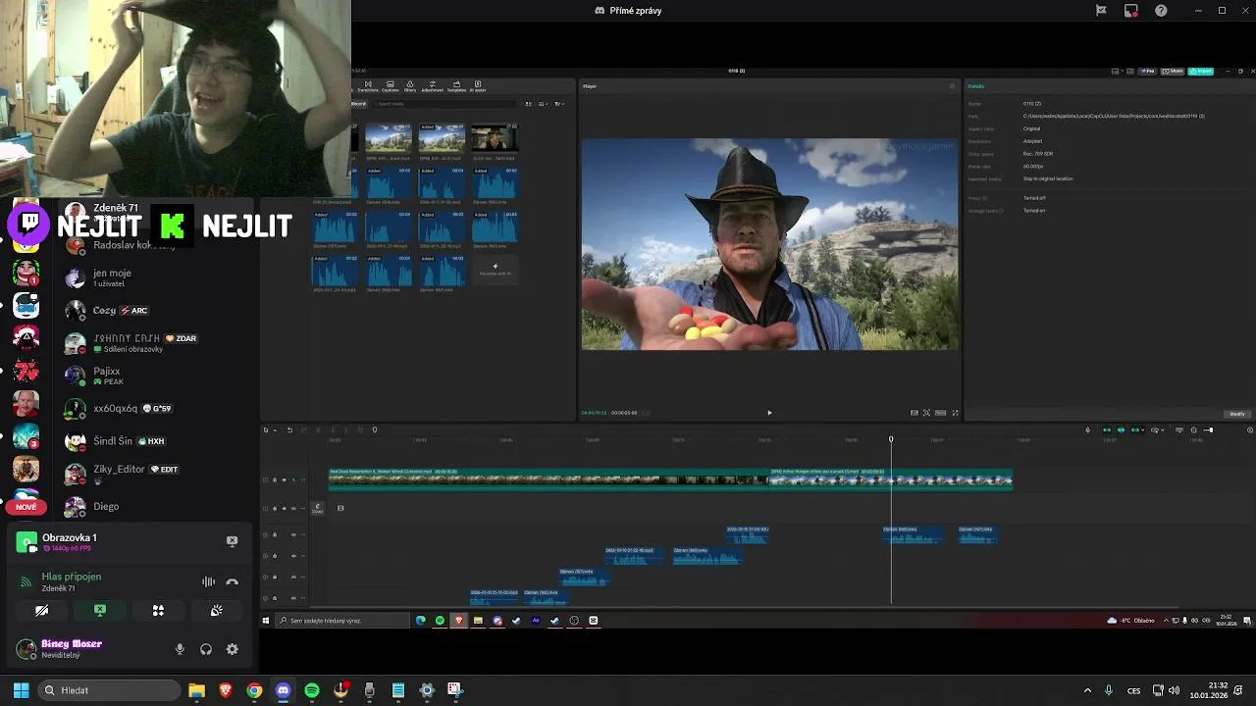The width and height of the screenshot is (1256, 706).
Task: Open Discord inbox icon in title bar
Action: coord(1131,11)
